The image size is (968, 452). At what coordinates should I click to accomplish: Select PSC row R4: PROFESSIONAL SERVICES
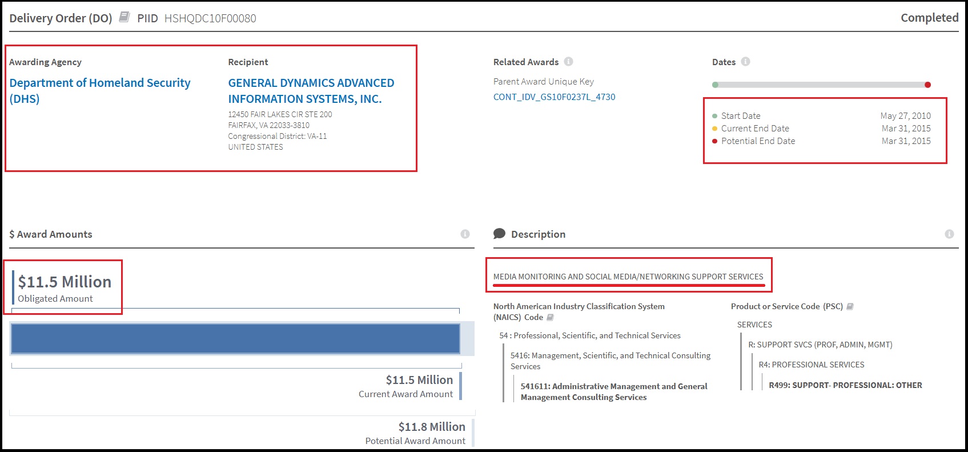click(x=812, y=365)
